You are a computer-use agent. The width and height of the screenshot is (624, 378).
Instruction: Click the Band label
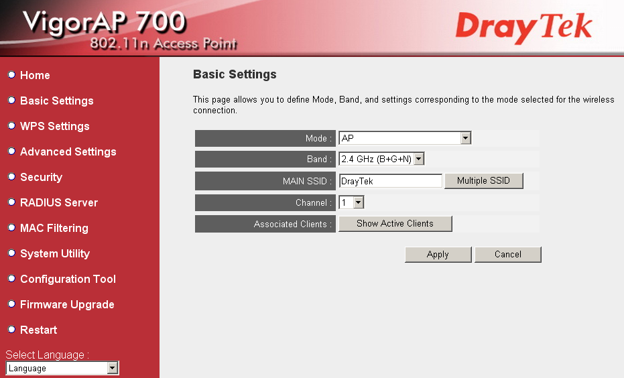click(319, 159)
